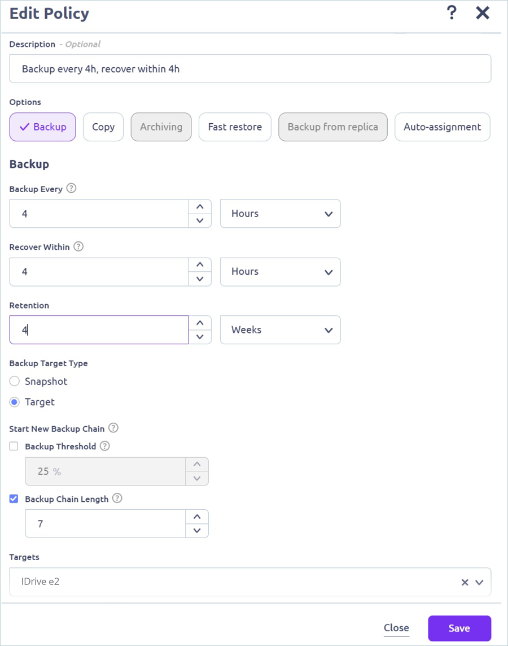508x646 pixels.
Task: Open Start New Backup Chain help tooltip
Action: 113,428
